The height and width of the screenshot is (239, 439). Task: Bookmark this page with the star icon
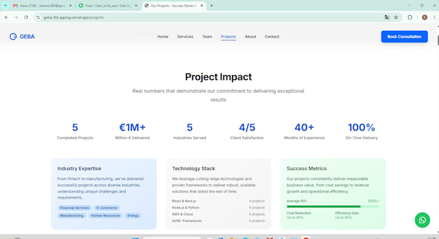[396, 17]
